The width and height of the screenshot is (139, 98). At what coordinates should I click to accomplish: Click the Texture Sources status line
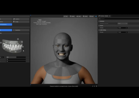42,23
